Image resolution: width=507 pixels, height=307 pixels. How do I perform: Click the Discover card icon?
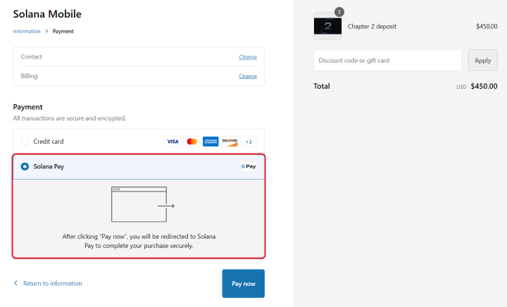pos(230,142)
